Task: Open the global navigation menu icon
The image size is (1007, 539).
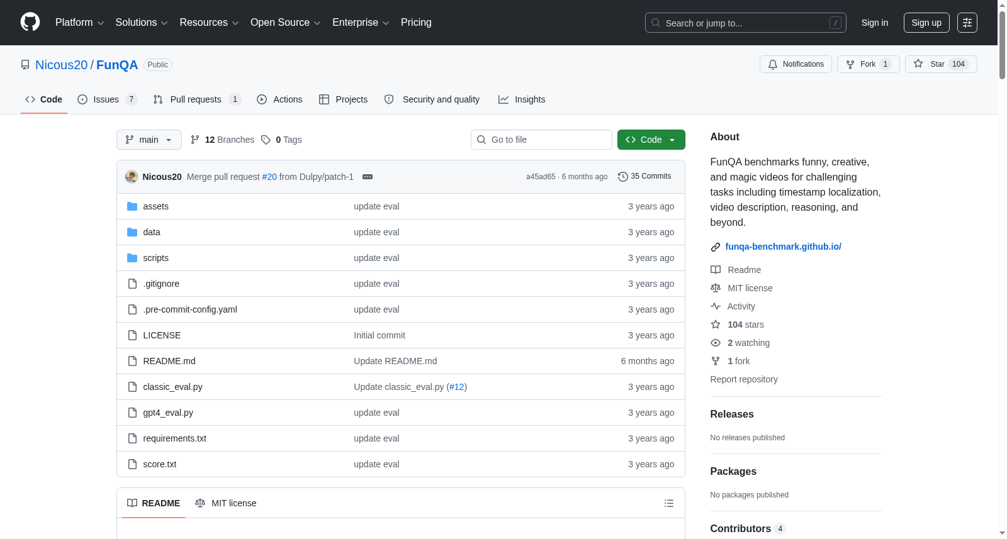Action: pyautogui.click(x=967, y=23)
